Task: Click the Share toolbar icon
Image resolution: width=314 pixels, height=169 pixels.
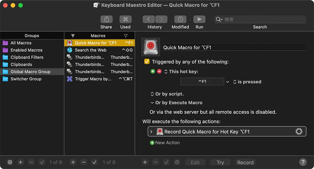Action: 106,19
